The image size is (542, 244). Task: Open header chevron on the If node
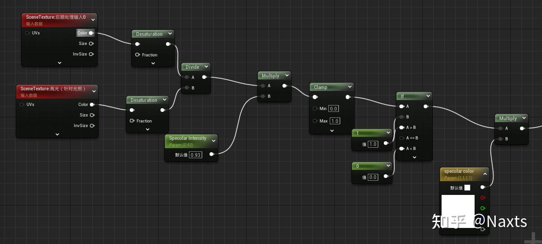[x=428, y=96]
